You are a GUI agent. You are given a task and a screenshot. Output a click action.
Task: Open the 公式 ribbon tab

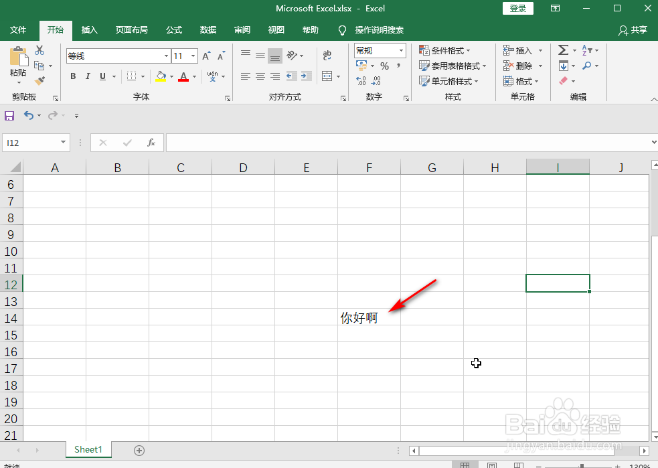tap(173, 29)
